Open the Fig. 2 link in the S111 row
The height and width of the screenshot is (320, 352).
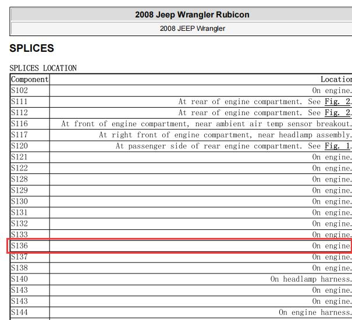[337, 102]
